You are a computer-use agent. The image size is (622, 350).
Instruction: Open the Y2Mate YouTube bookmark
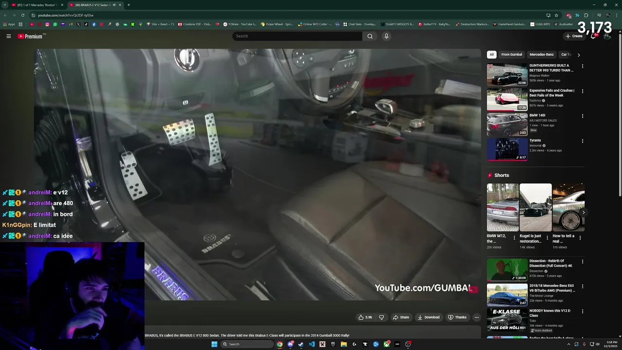[240, 24]
